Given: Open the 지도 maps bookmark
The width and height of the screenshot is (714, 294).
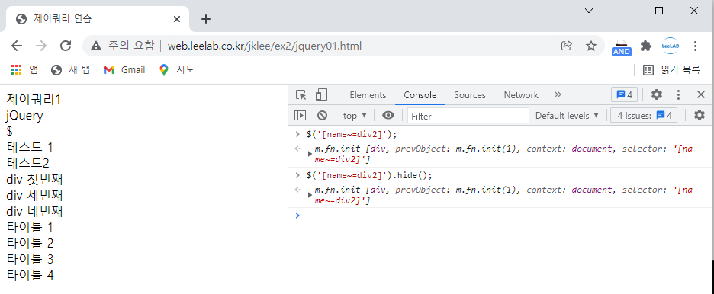Looking at the screenshot, I should click(177, 69).
